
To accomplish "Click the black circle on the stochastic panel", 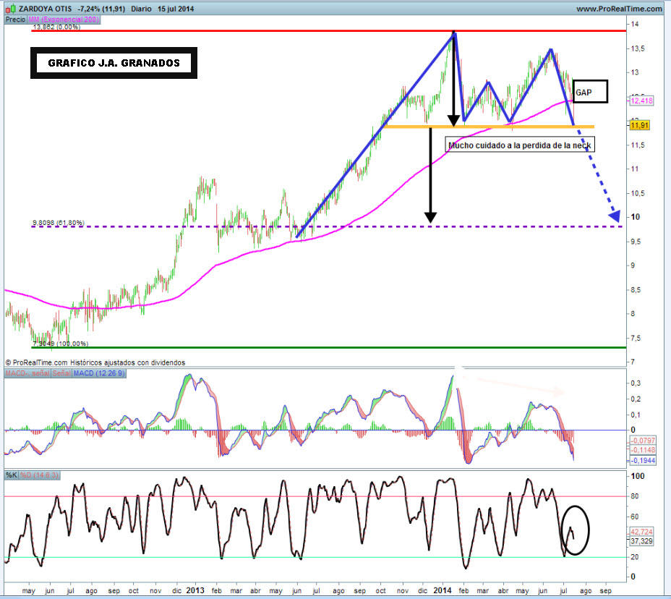I will (575, 530).
